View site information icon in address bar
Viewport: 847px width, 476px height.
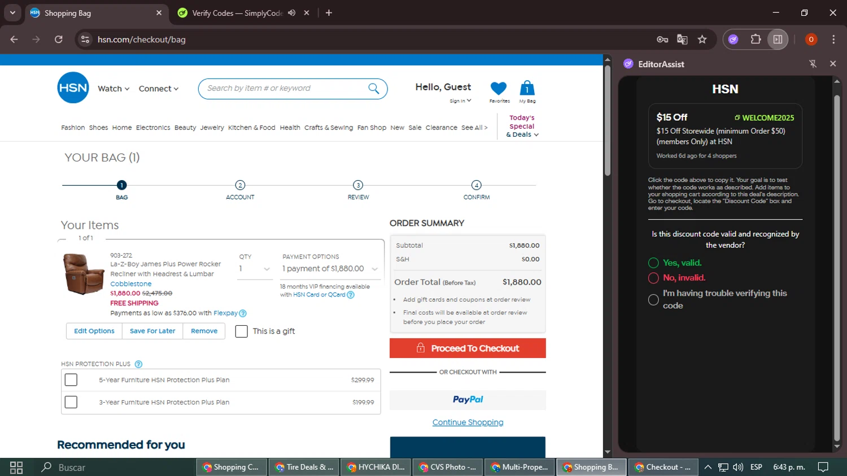tap(85, 40)
